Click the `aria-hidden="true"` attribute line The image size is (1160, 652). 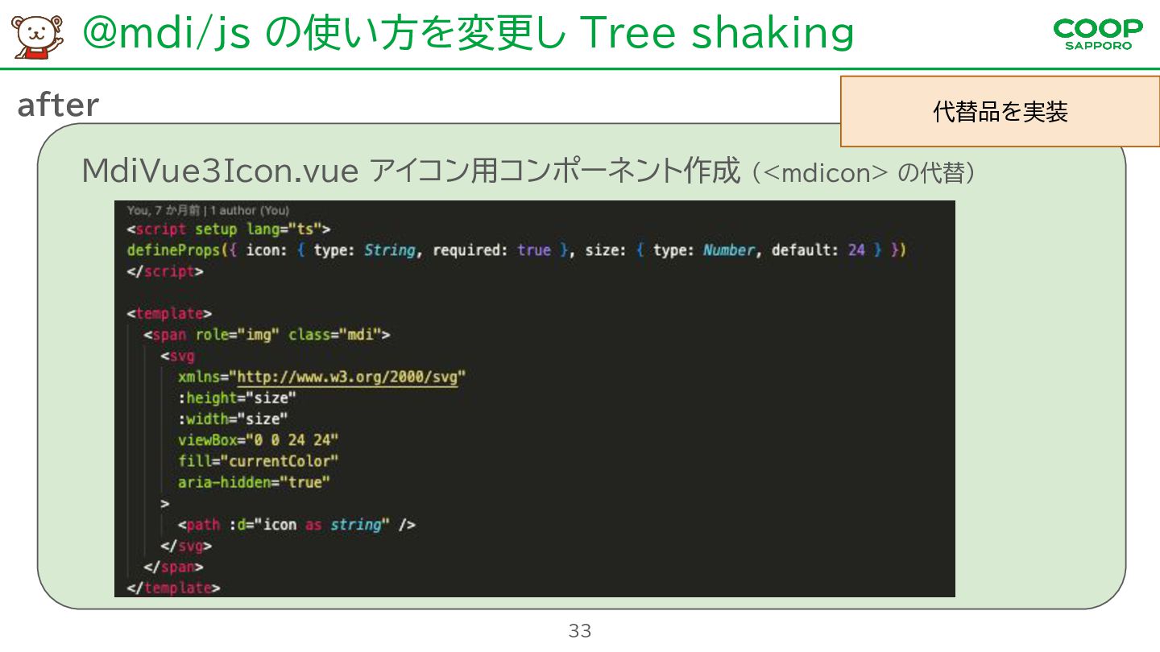click(x=255, y=482)
